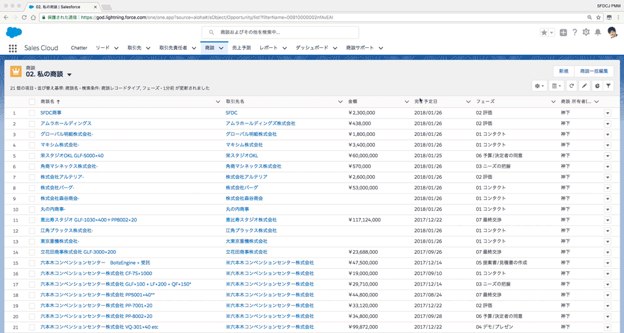Open the App Launcher grid icon
This screenshot has width=624, height=333.
pyautogui.click(x=12, y=48)
